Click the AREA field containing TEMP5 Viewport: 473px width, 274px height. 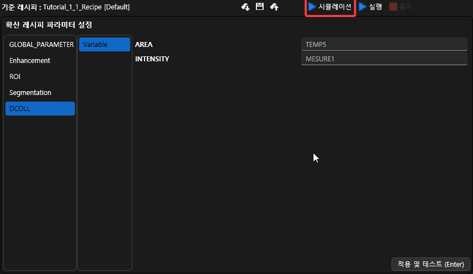click(384, 45)
